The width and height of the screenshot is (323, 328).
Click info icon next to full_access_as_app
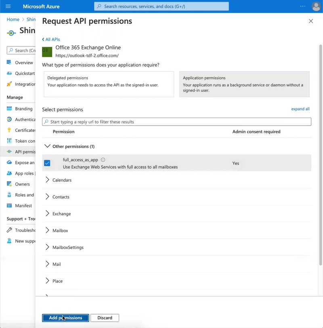pyautogui.click(x=103, y=160)
